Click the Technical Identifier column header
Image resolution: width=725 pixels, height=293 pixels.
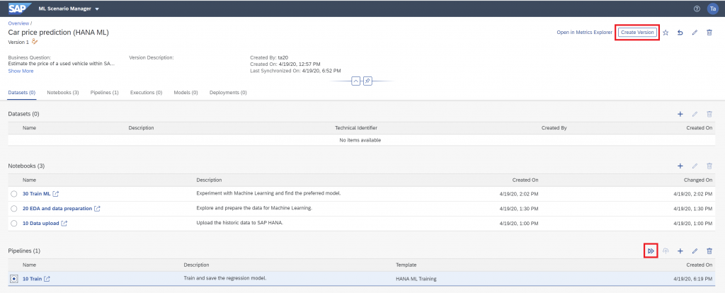357,127
